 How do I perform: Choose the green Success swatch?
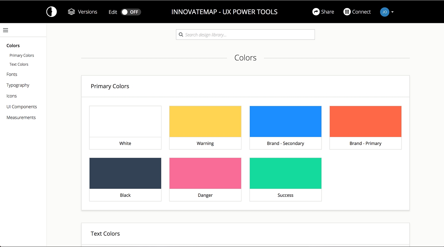[x=285, y=174]
